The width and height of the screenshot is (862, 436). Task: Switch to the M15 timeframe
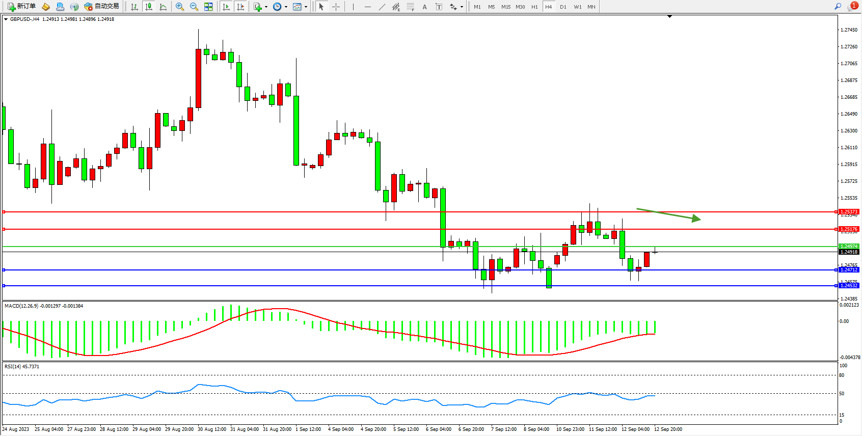505,7
